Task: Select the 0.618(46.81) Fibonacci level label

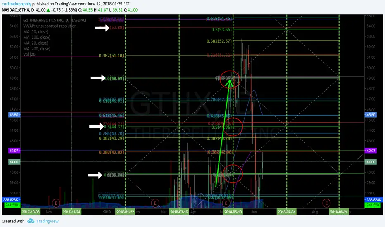Action: tap(112, 101)
